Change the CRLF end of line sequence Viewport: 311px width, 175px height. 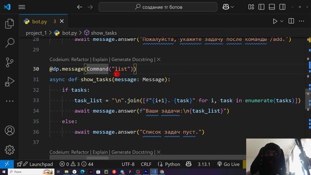click(x=146, y=164)
